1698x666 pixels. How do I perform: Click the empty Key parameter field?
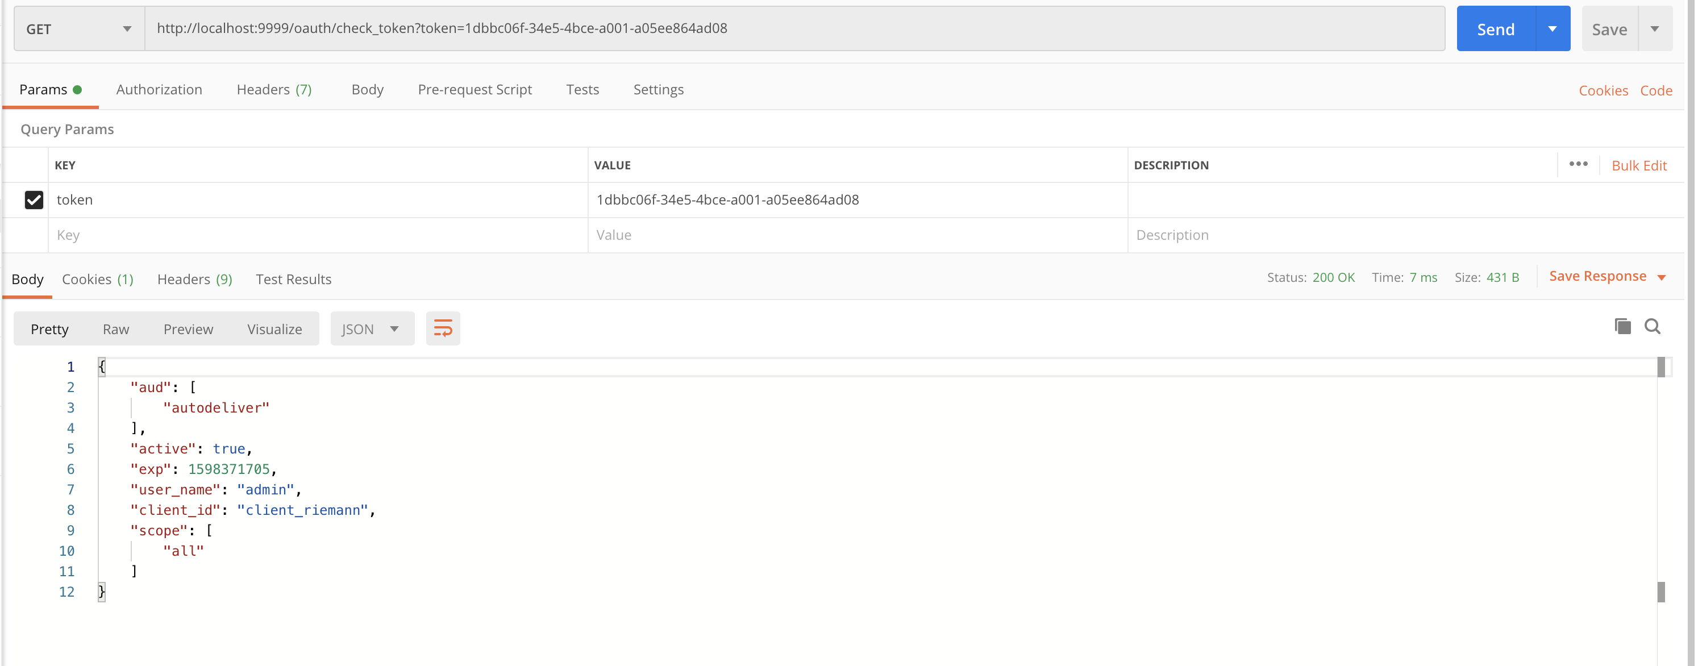pyautogui.click(x=317, y=235)
